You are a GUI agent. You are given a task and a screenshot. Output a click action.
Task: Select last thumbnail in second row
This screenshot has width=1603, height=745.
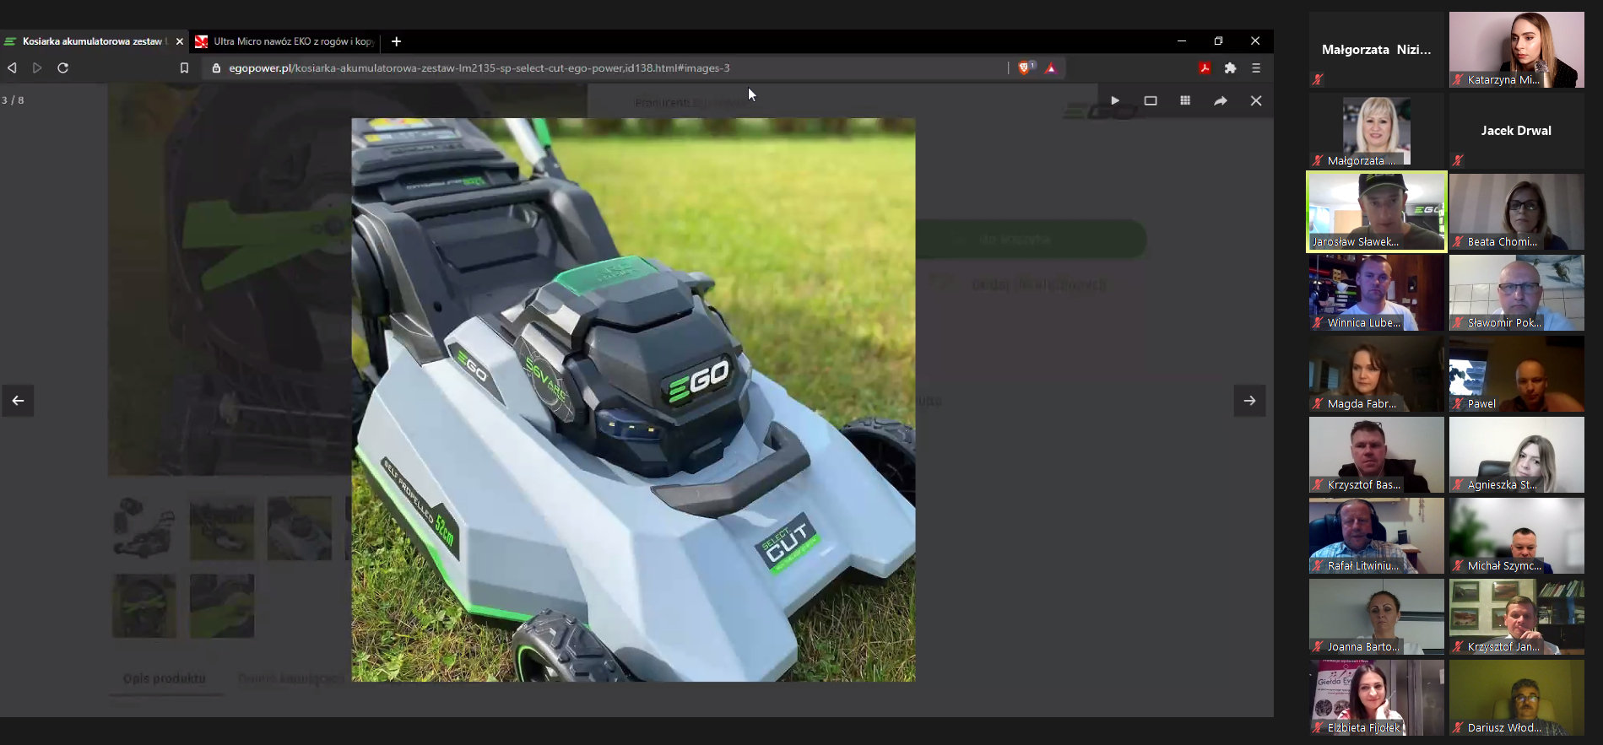pyautogui.click(x=222, y=606)
